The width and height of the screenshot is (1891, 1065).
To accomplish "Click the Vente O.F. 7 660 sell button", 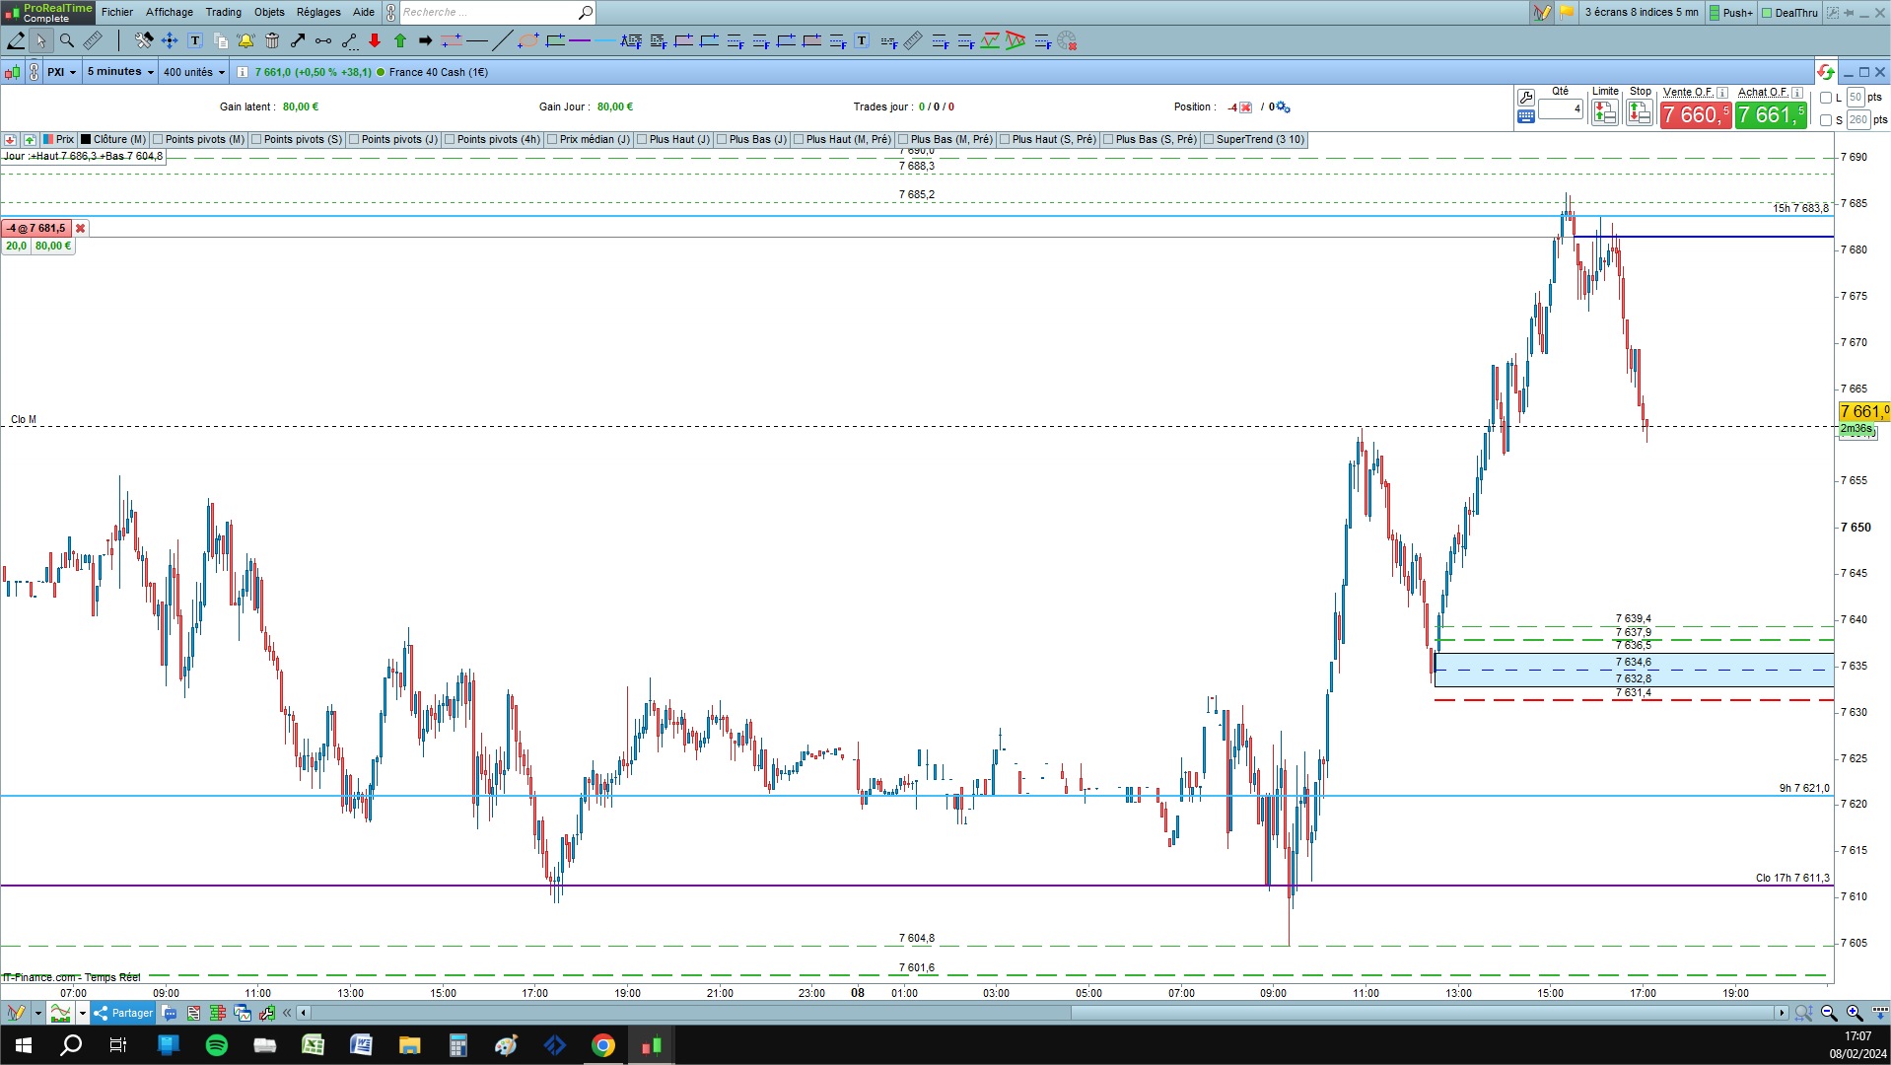I will pos(1695,115).
